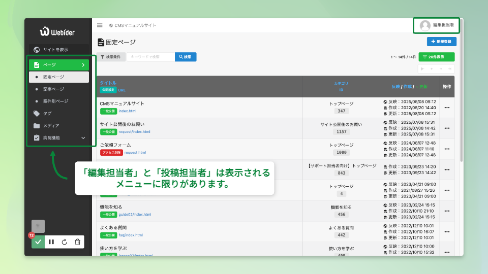Click the blue 検索 search button
This screenshot has height=274, width=488.
coord(186,57)
